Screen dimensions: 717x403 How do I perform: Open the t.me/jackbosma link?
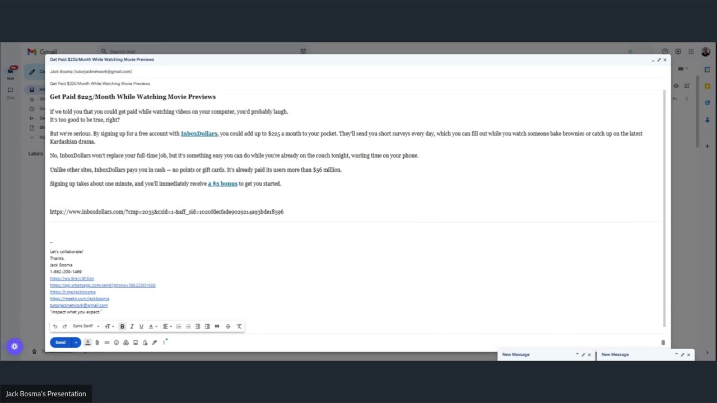coord(72,292)
